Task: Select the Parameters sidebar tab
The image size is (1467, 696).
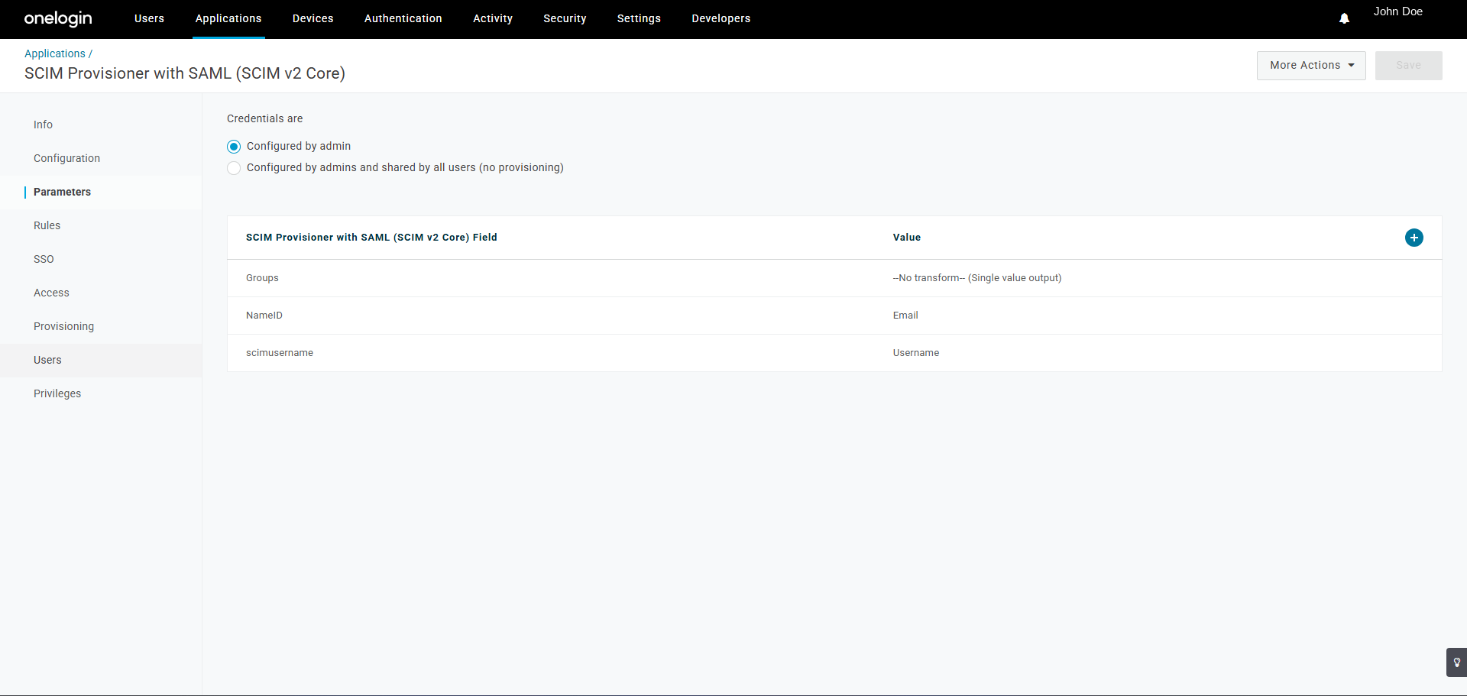Action: click(x=101, y=192)
